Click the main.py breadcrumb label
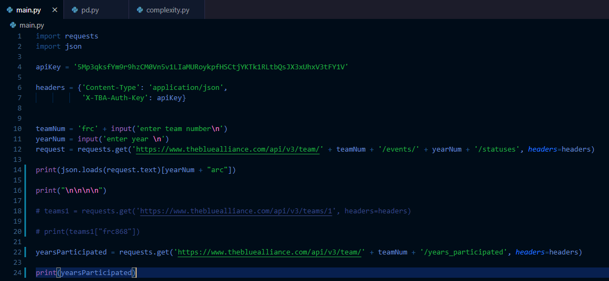Screen dimensions: 609x281 [31, 25]
